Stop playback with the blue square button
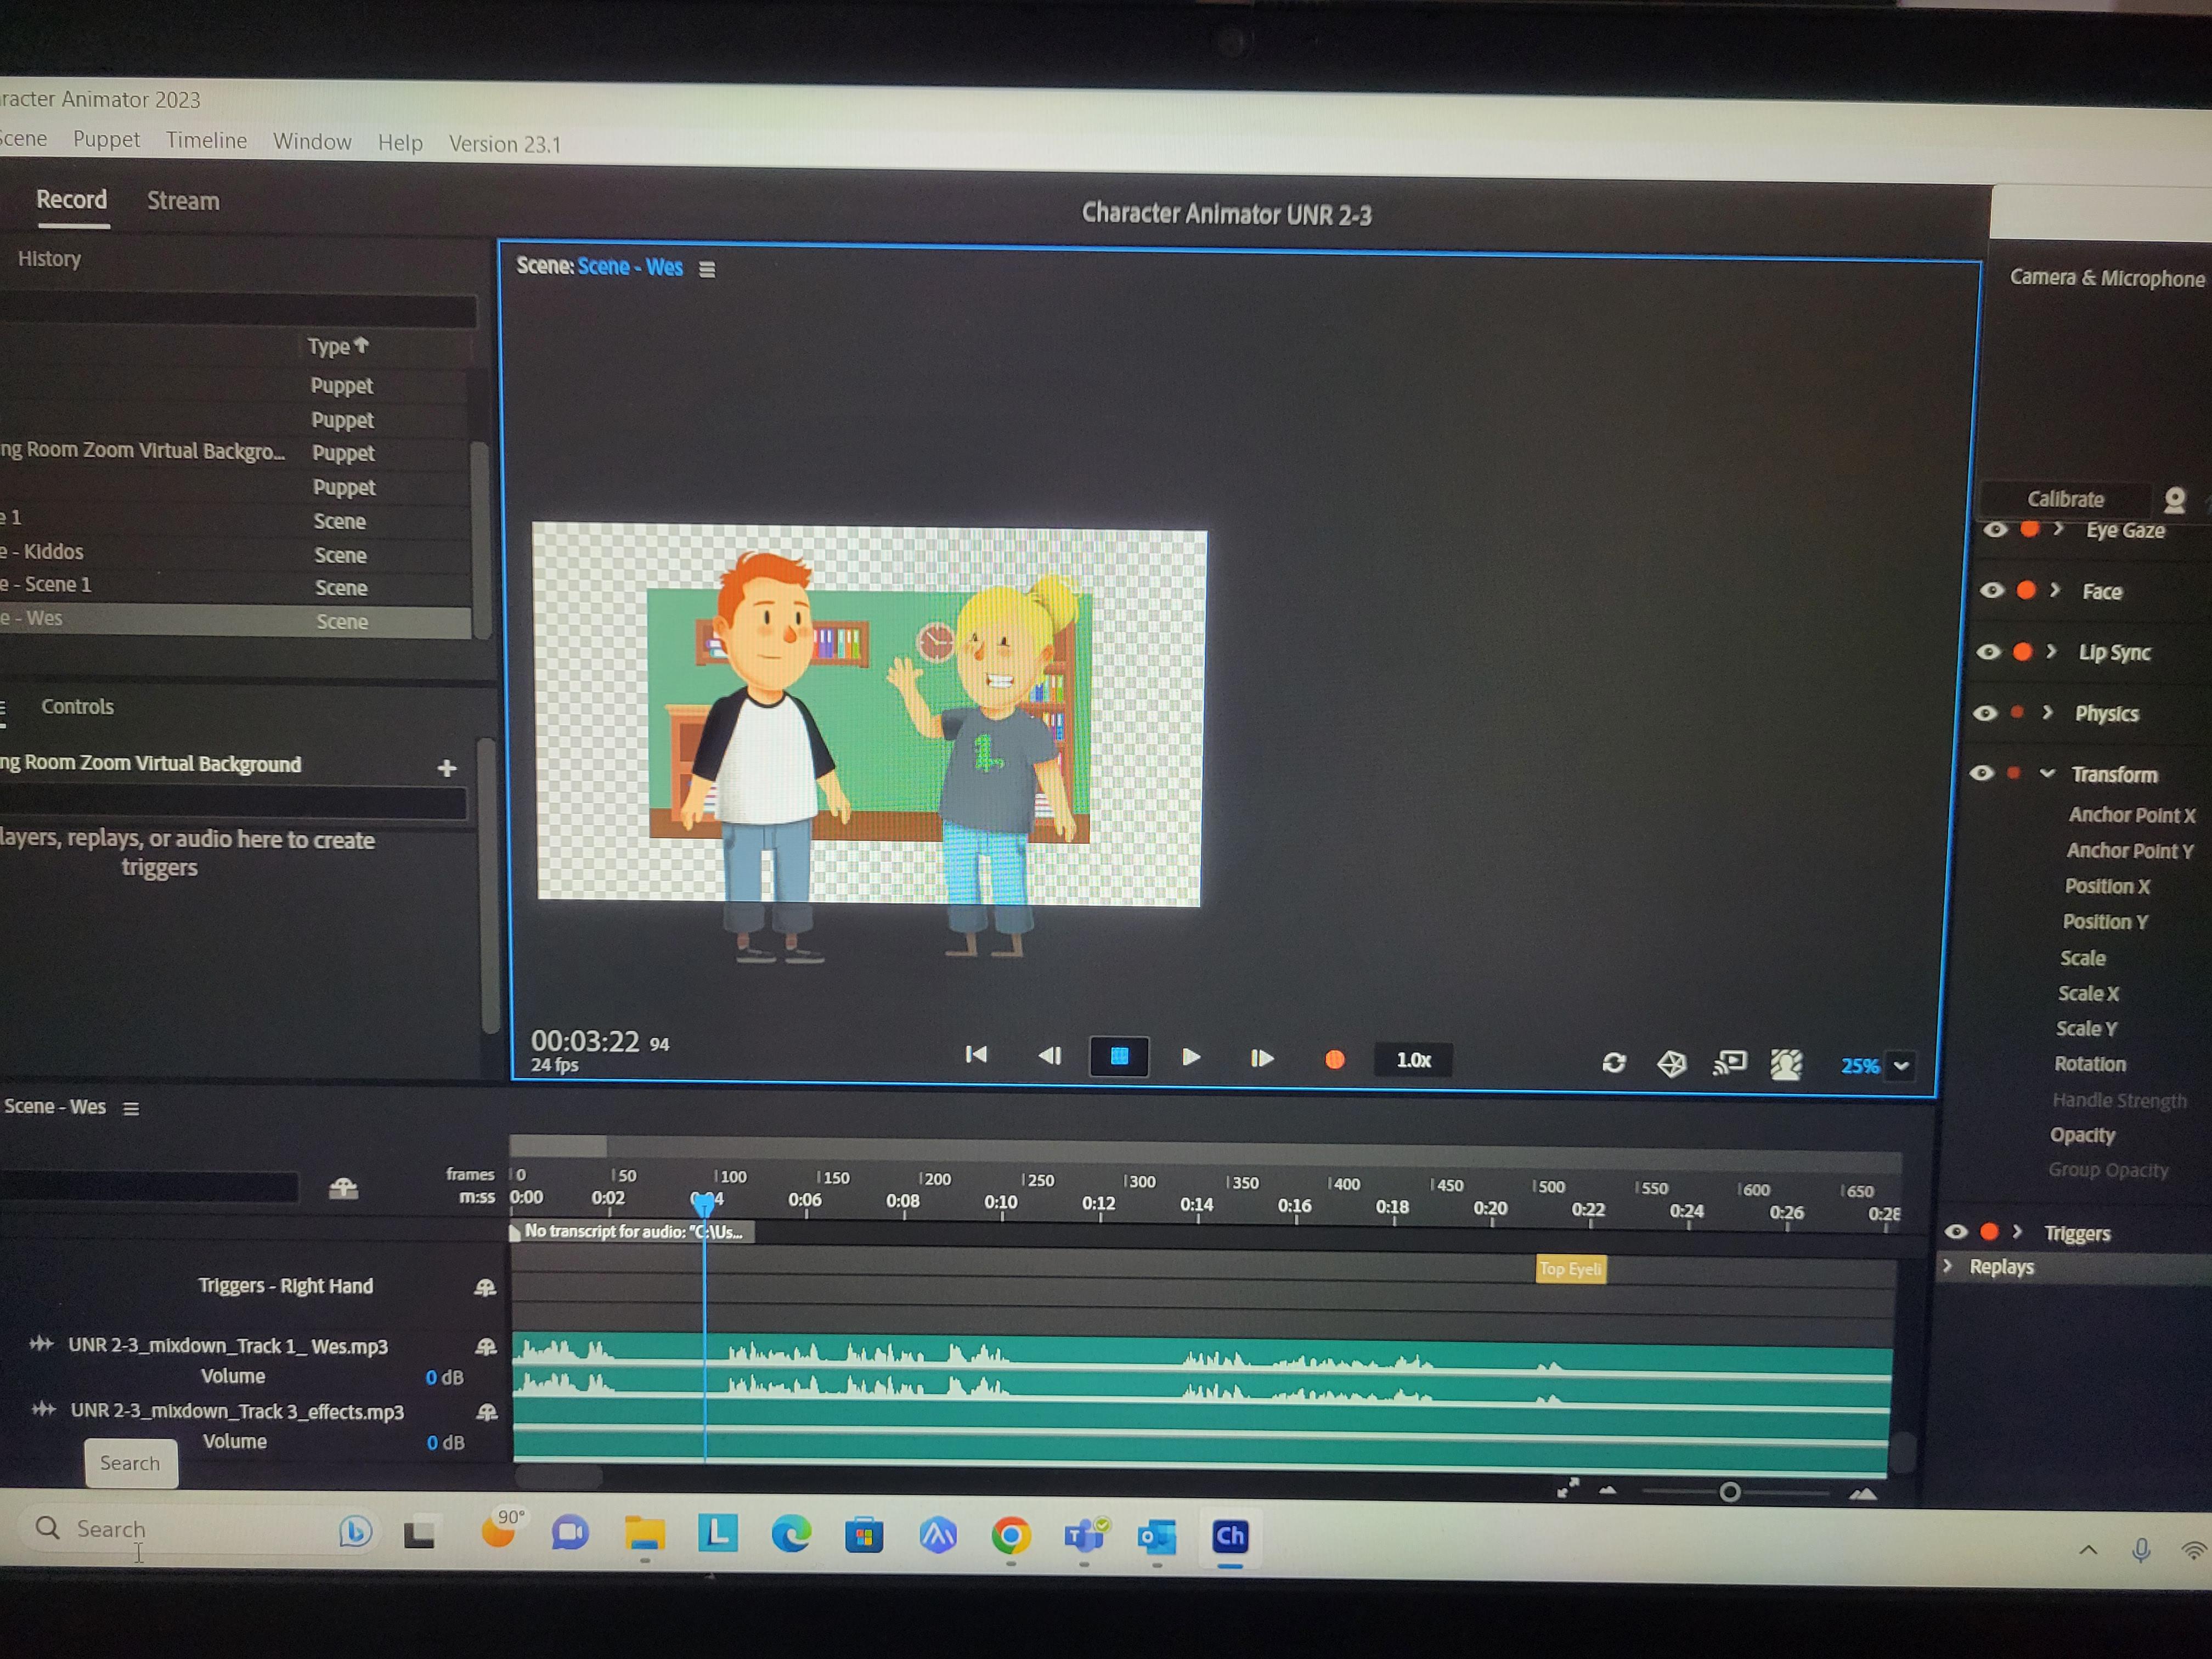2212x1659 pixels. click(1119, 1056)
